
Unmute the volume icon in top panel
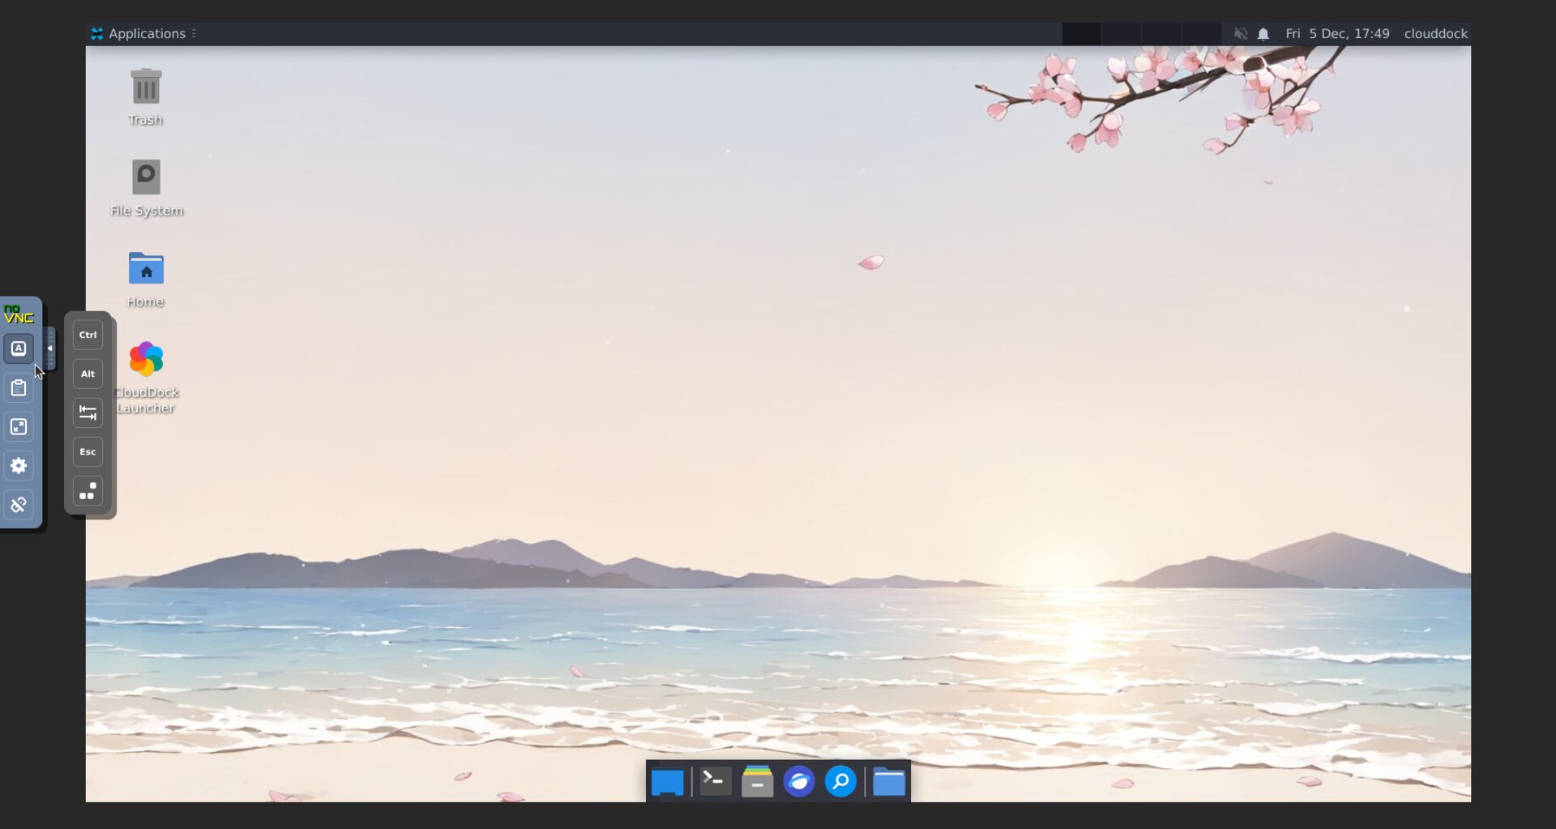click(1240, 34)
